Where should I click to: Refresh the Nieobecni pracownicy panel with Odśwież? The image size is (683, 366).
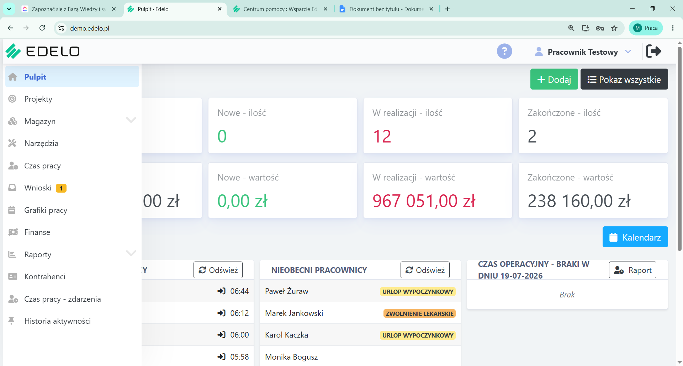[x=425, y=270]
